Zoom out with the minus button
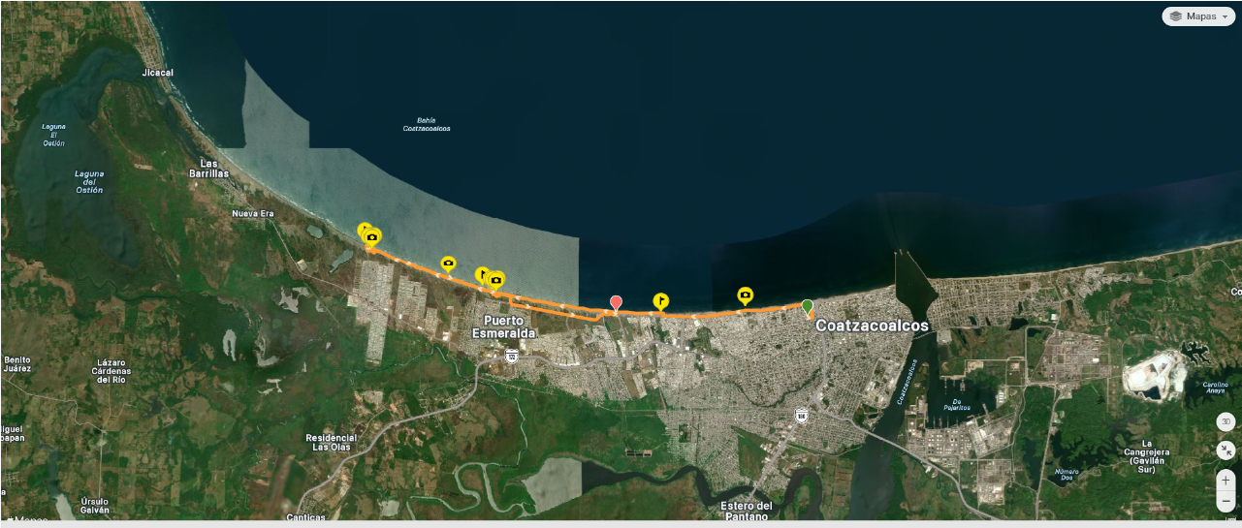Screen dimensions: 1242x528 click(x=1226, y=502)
